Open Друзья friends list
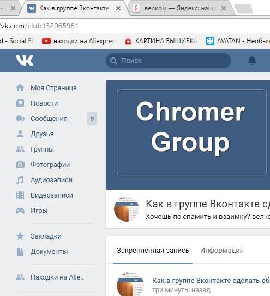 [42, 134]
